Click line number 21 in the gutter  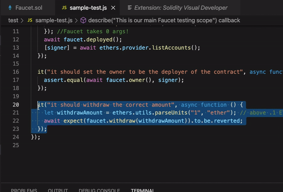click(x=16, y=113)
